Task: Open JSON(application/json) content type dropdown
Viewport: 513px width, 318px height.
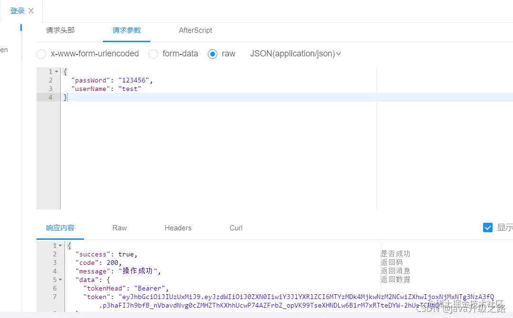Action: [296, 54]
